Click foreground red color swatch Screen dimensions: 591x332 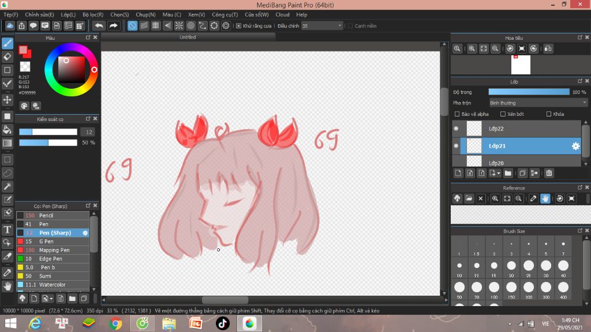point(23,50)
